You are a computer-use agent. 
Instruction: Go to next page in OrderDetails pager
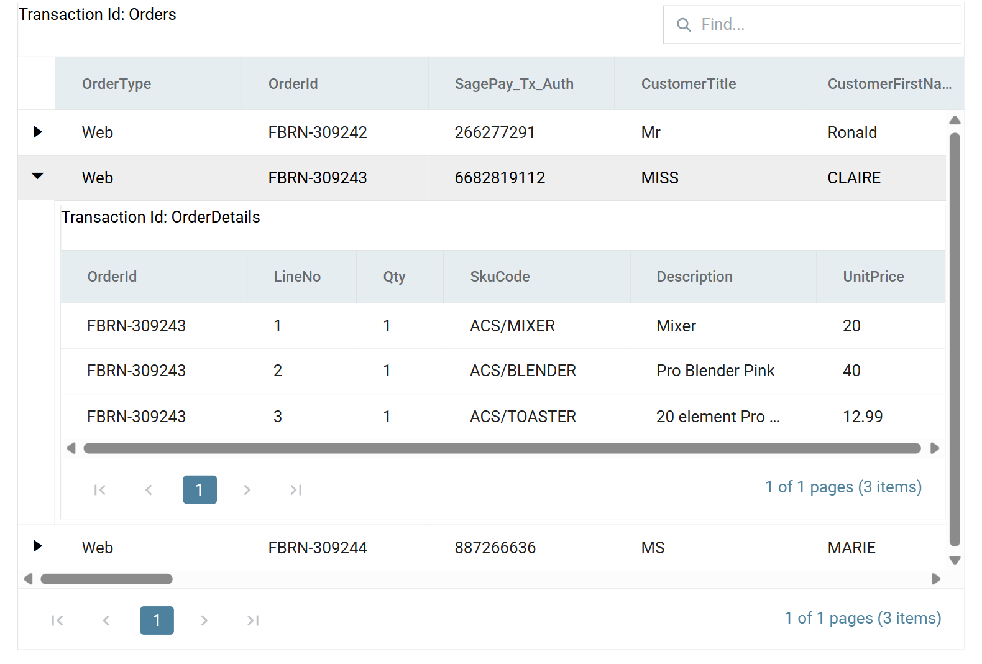[x=247, y=490]
